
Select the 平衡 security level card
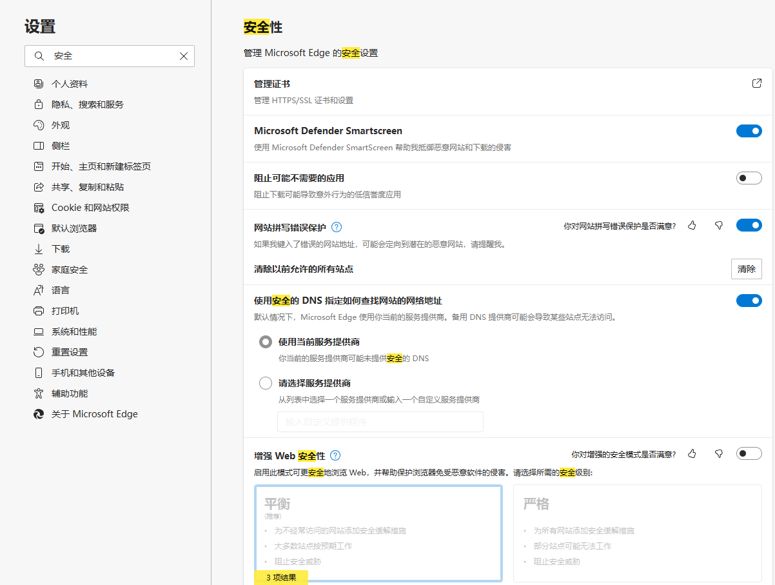click(x=378, y=533)
